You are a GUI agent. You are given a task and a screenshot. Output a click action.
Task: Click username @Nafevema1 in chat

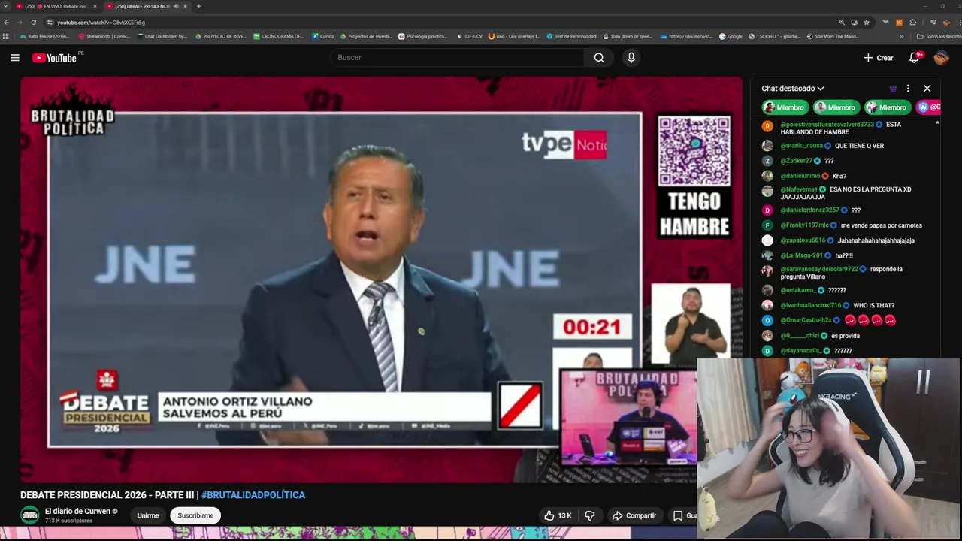click(x=799, y=189)
